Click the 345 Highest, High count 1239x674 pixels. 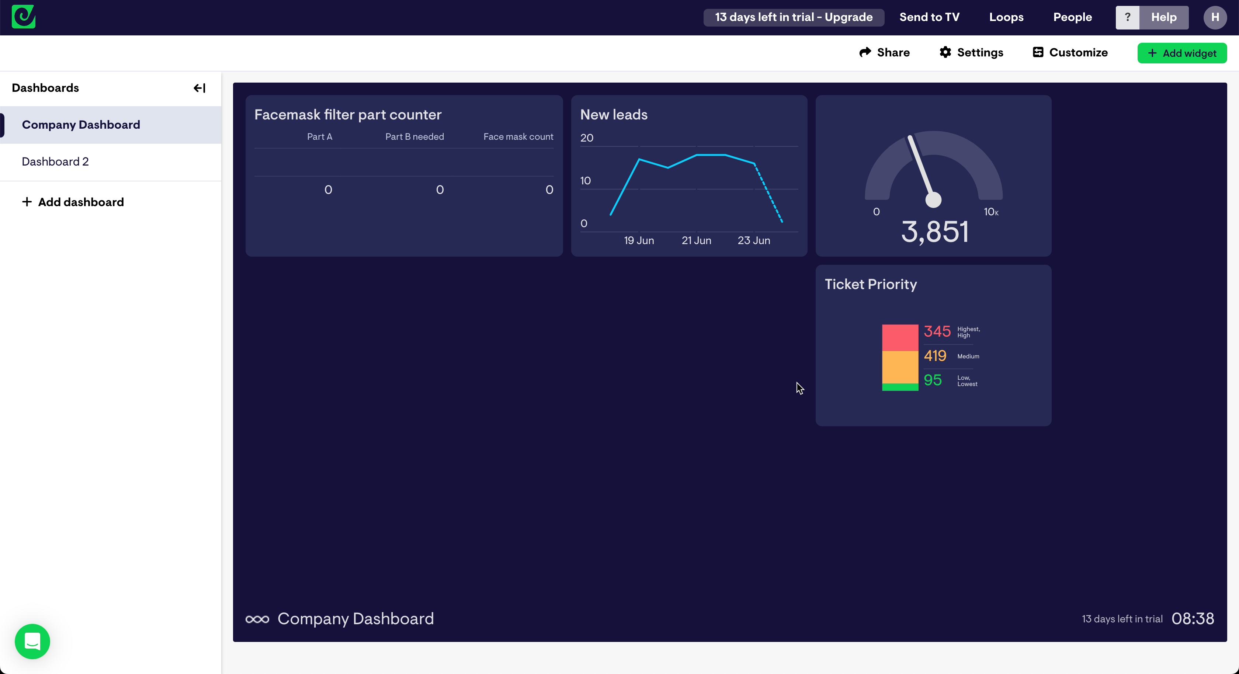click(x=937, y=331)
